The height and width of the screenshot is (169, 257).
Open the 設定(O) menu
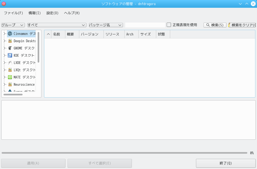tap(52, 13)
